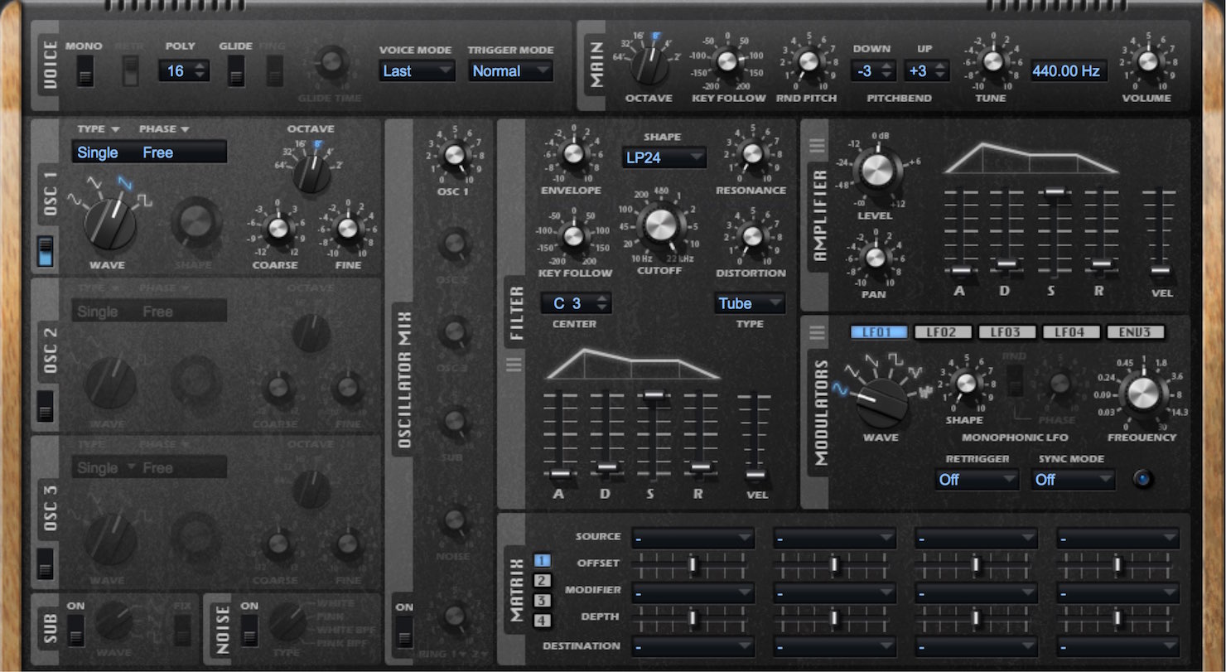The image size is (1226, 672).
Task: Click the Glide Time knob
Action: tap(332, 60)
